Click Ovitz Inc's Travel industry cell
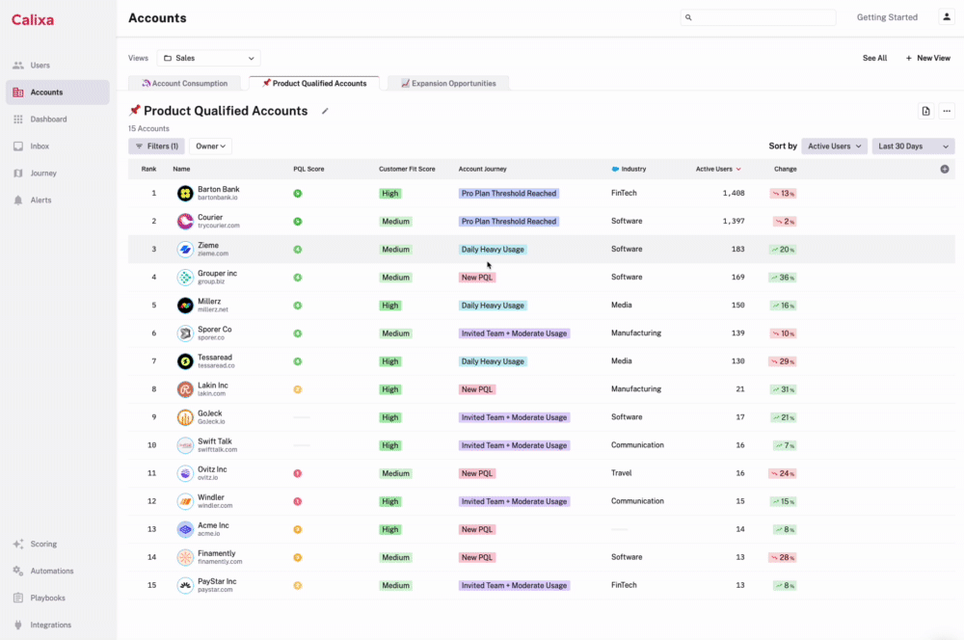This screenshot has height=640, width=964. pos(621,473)
